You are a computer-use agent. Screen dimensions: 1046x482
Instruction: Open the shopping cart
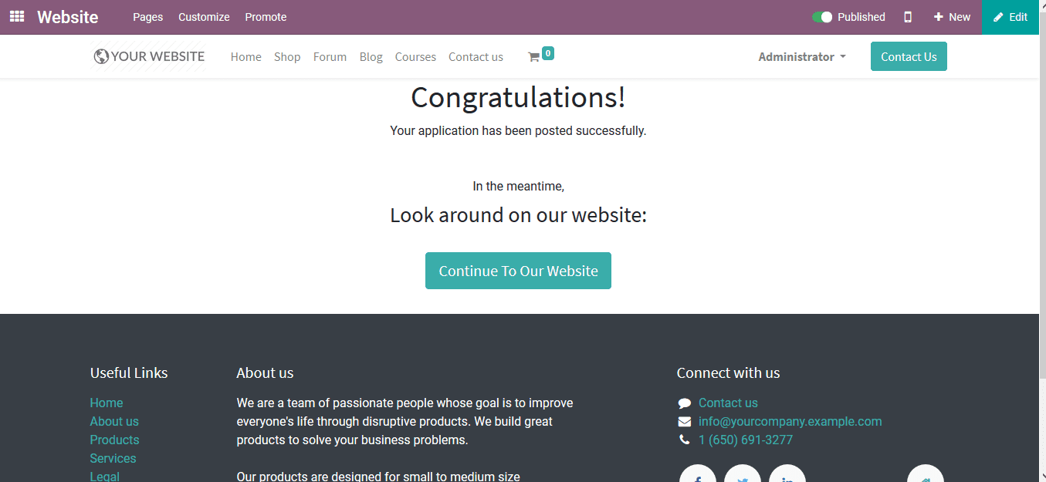(539, 56)
